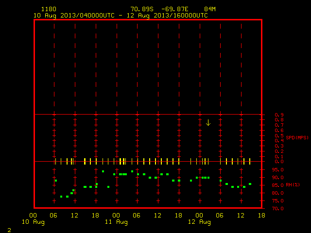Click the 0.9 wind speed scale value
Image resolution: width=311 pixels, height=233 pixels.
279,115
